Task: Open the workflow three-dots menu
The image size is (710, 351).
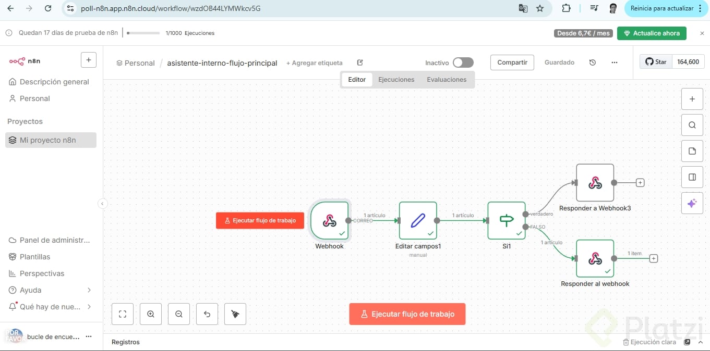Action: 615,62
